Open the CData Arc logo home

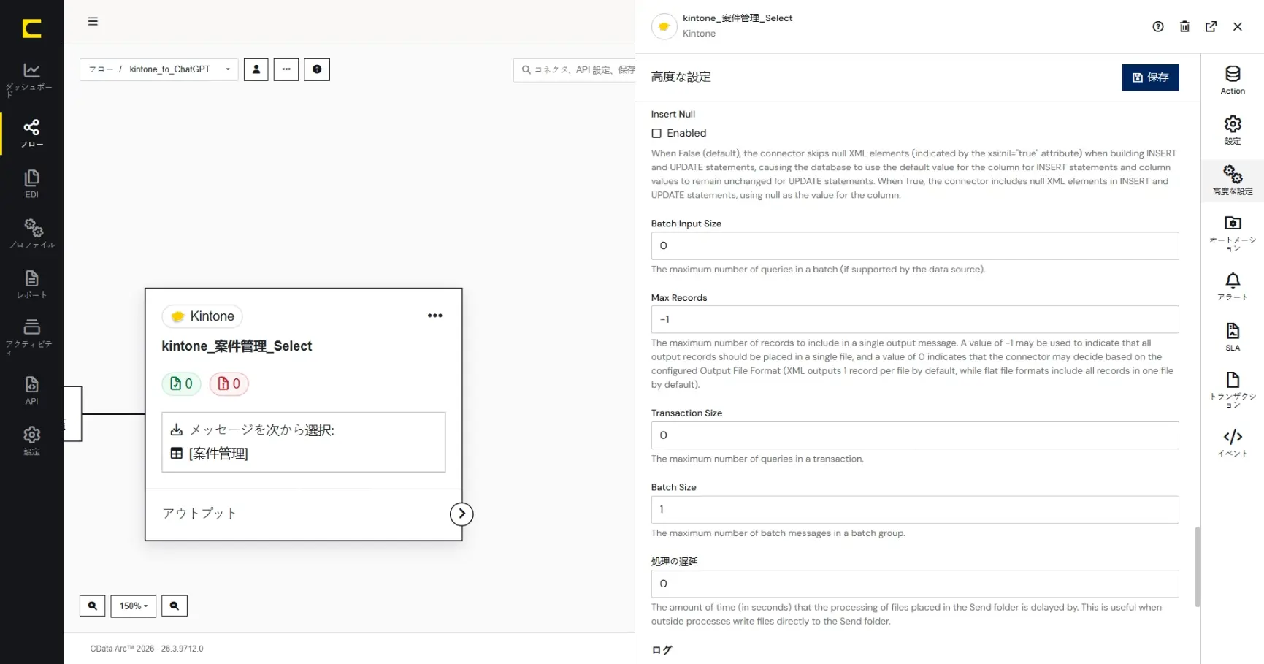(31, 28)
